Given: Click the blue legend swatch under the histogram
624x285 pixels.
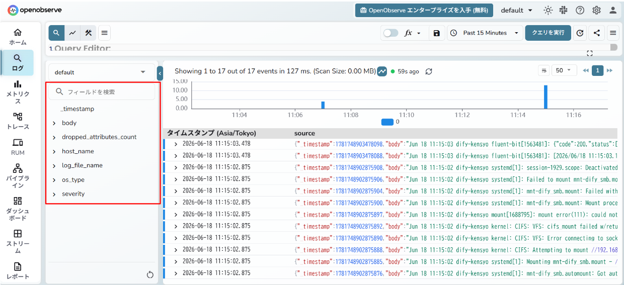Looking at the screenshot, I should [x=387, y=122].
